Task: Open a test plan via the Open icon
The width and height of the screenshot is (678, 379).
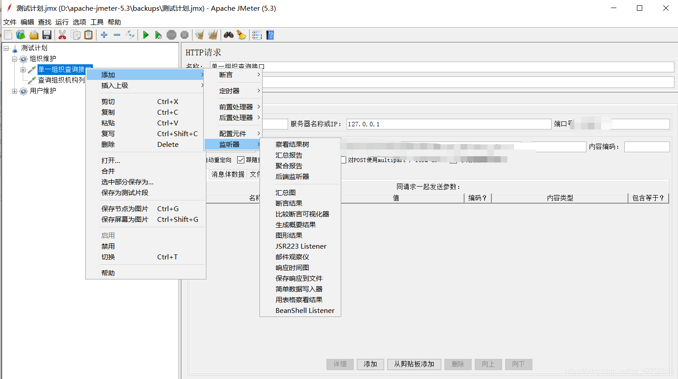Action: tap(34, 35)
